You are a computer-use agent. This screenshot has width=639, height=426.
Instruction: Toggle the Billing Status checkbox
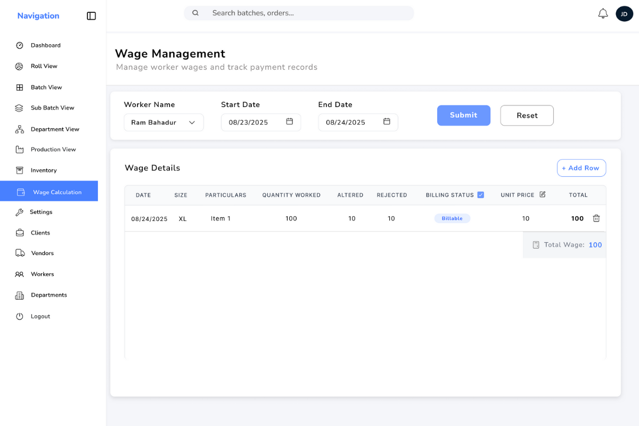tap(480, 195)
